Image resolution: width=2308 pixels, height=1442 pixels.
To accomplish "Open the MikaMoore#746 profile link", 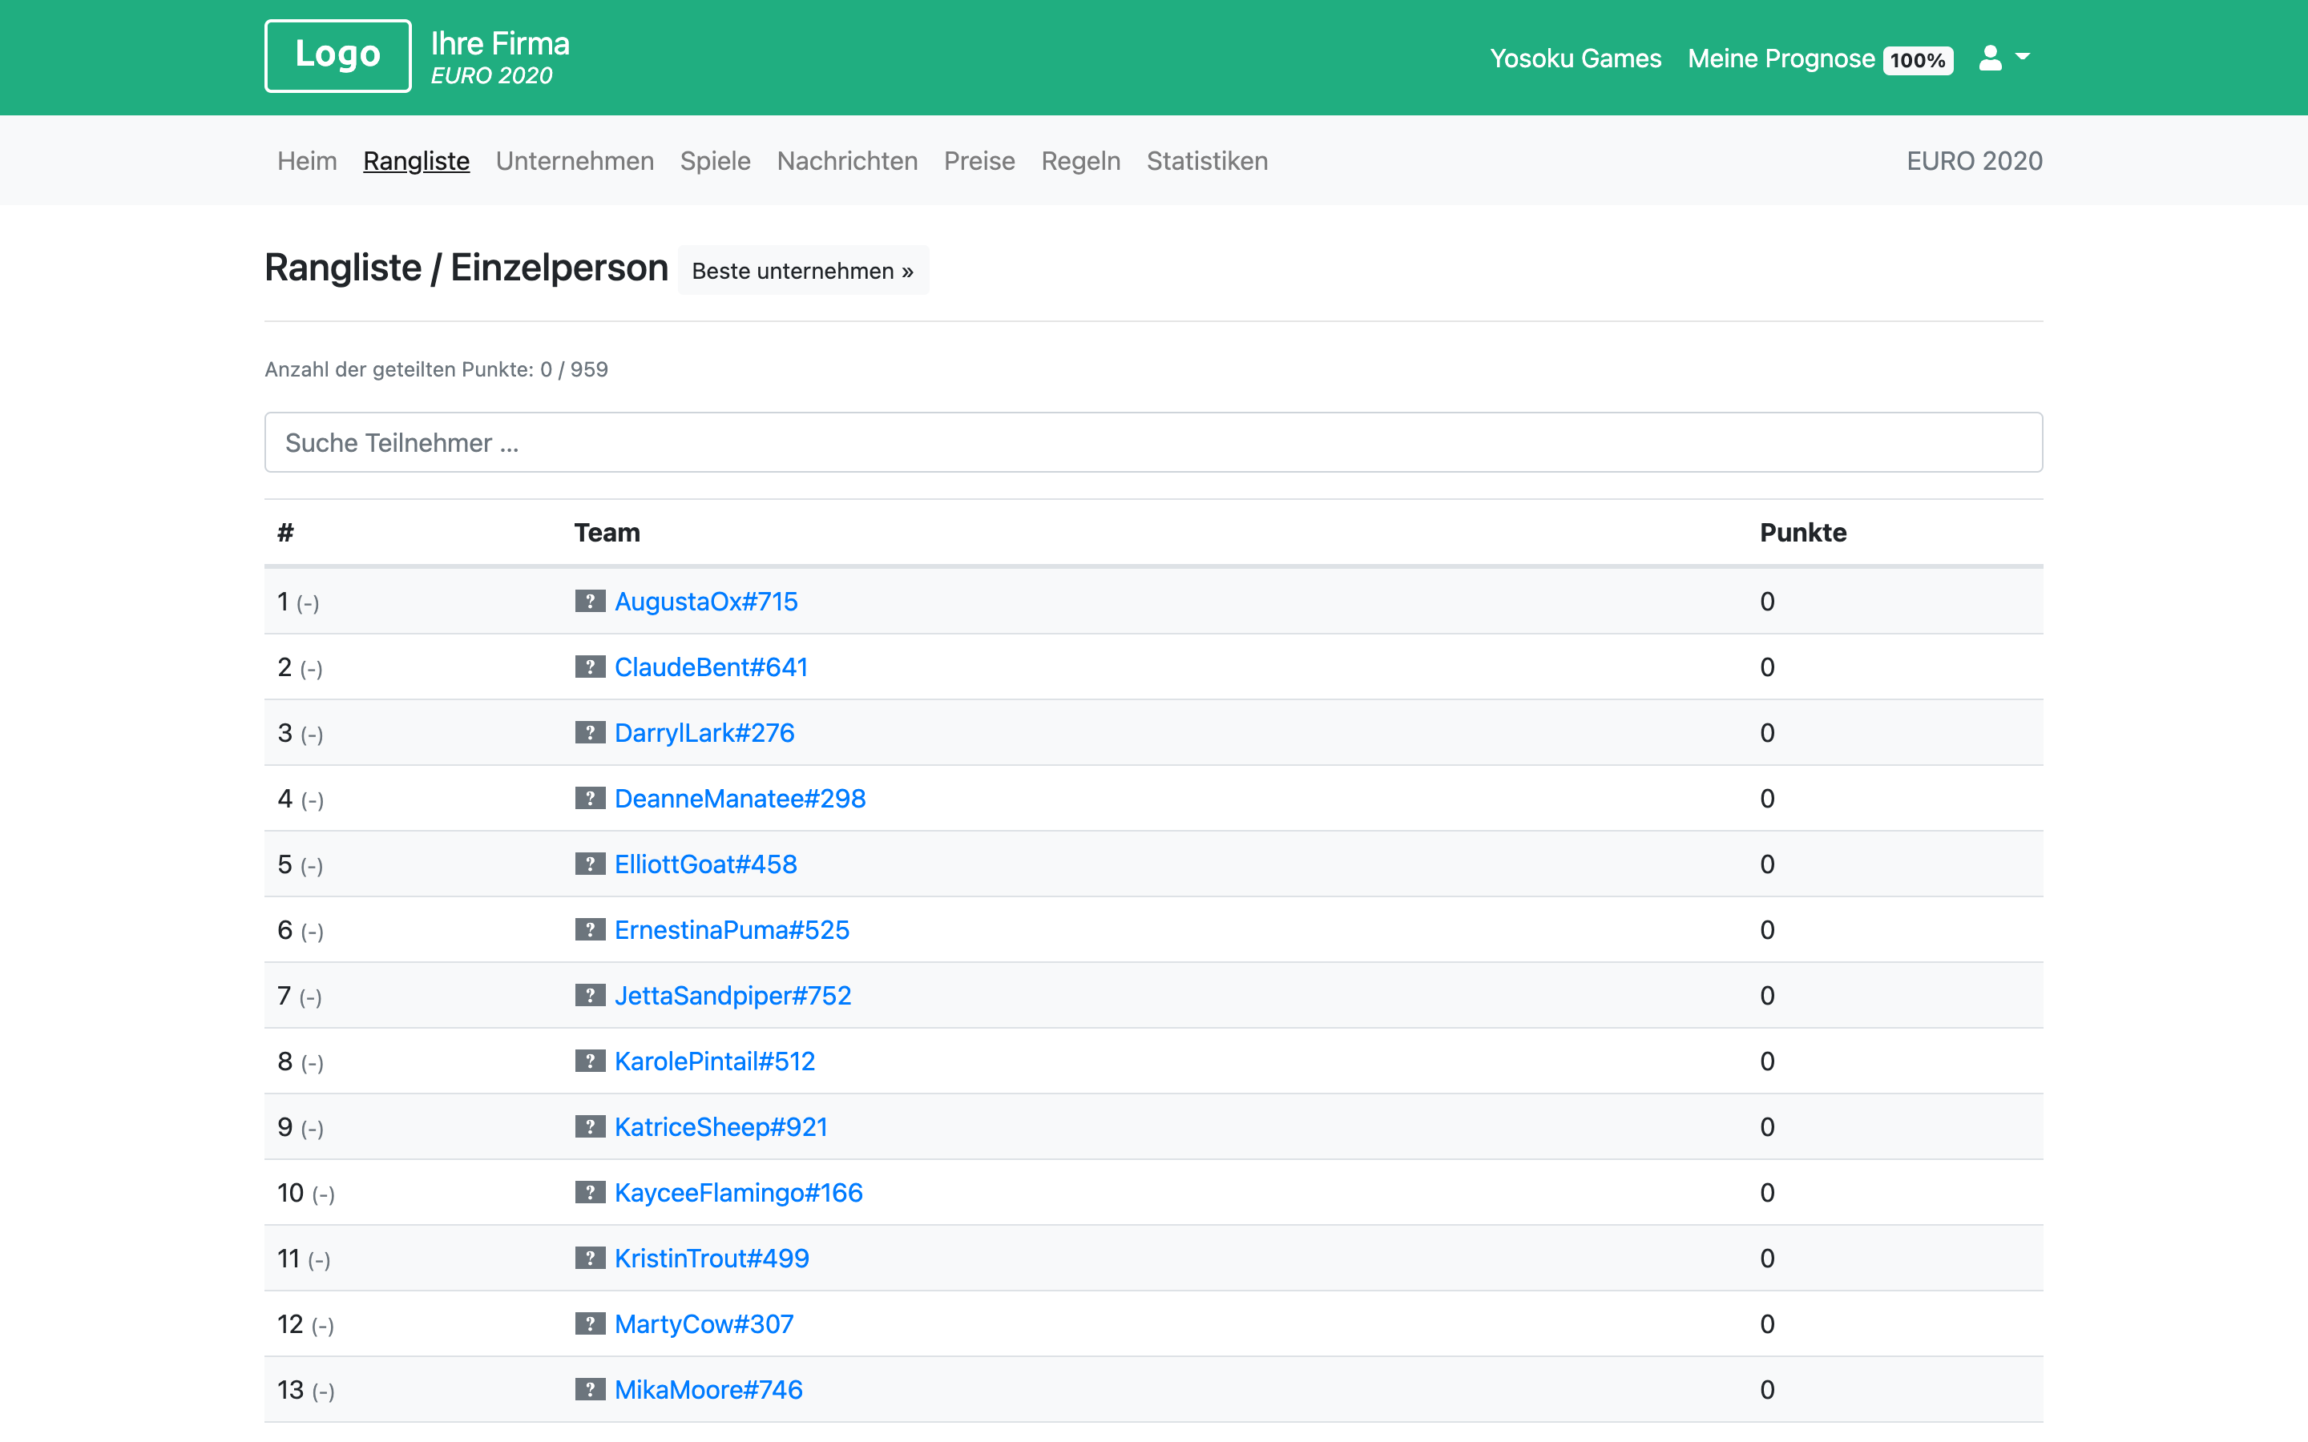I will 708,1391.
